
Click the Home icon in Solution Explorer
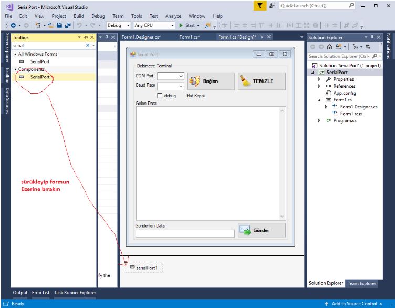click(329, 47)
